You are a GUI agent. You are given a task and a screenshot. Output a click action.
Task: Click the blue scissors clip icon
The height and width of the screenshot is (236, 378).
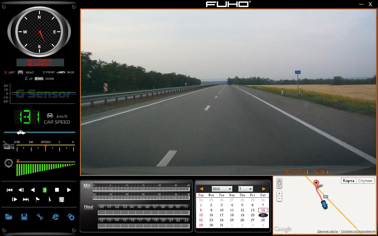40,217
